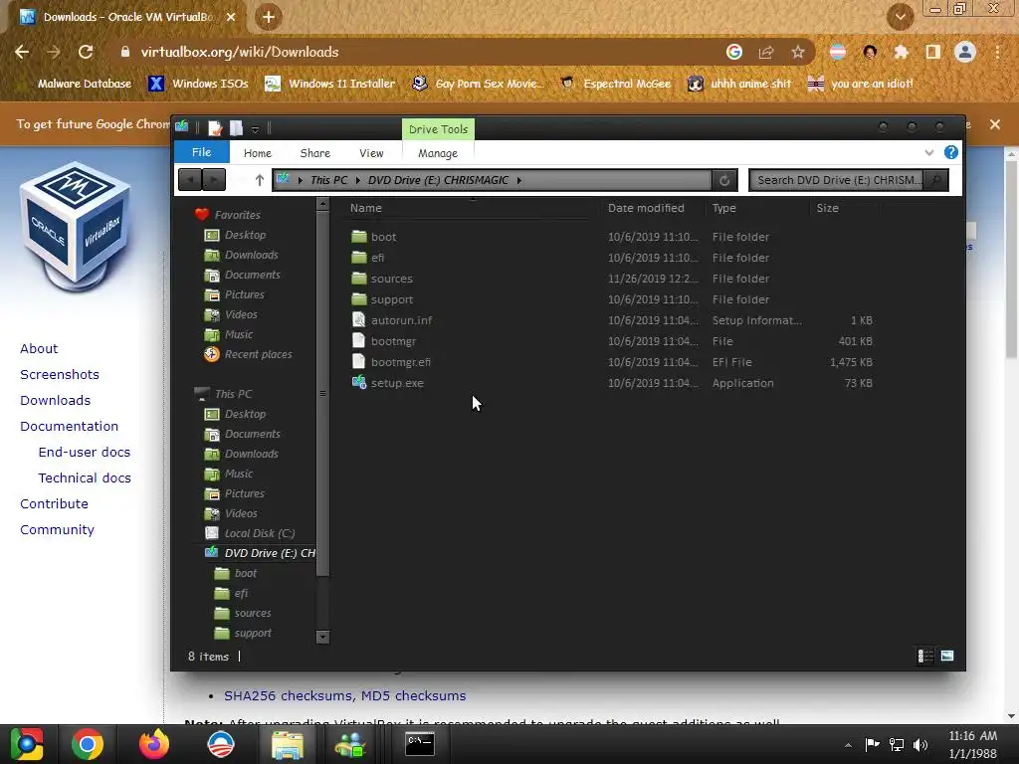1019x764 pixels.
Task: Open Google Chrome from taskbar
Action: pyautogui.click(x=88, y=744)
